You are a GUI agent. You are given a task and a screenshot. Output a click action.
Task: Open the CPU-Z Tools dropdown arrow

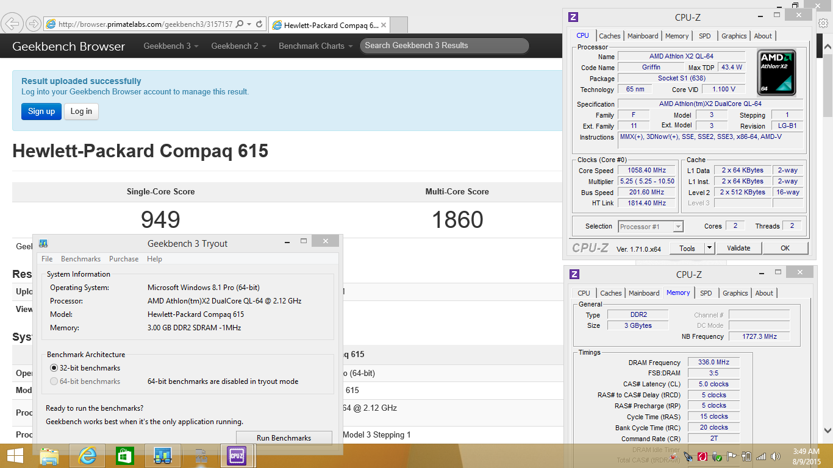coord(709,248)
